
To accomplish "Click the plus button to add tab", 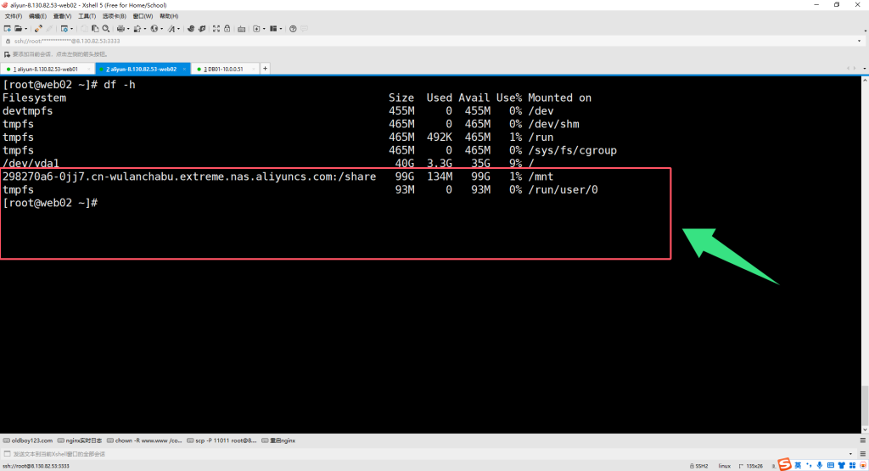I will point(266,69).
